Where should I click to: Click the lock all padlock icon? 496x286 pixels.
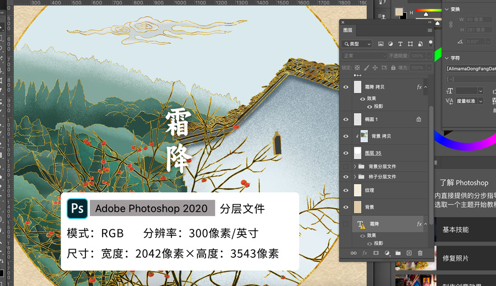[x=393, y=68]
